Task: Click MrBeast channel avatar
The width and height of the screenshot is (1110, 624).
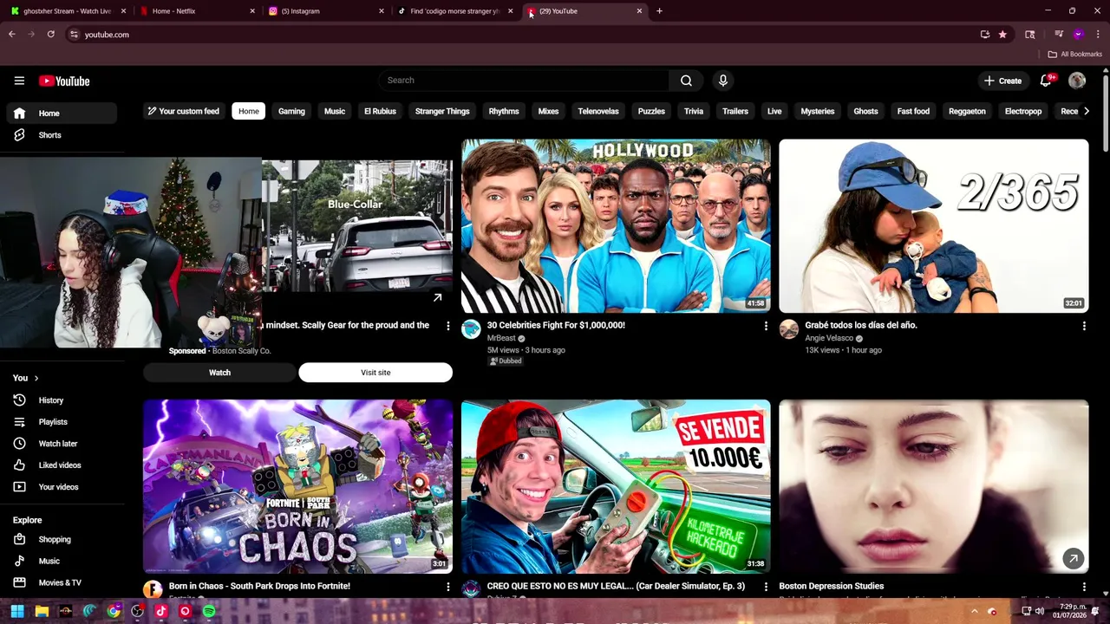Action: tap(471, 329)
